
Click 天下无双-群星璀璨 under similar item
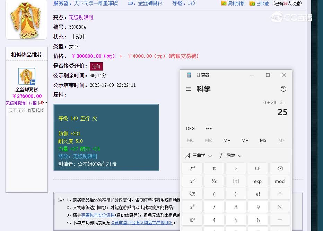(x=27, y=111)
